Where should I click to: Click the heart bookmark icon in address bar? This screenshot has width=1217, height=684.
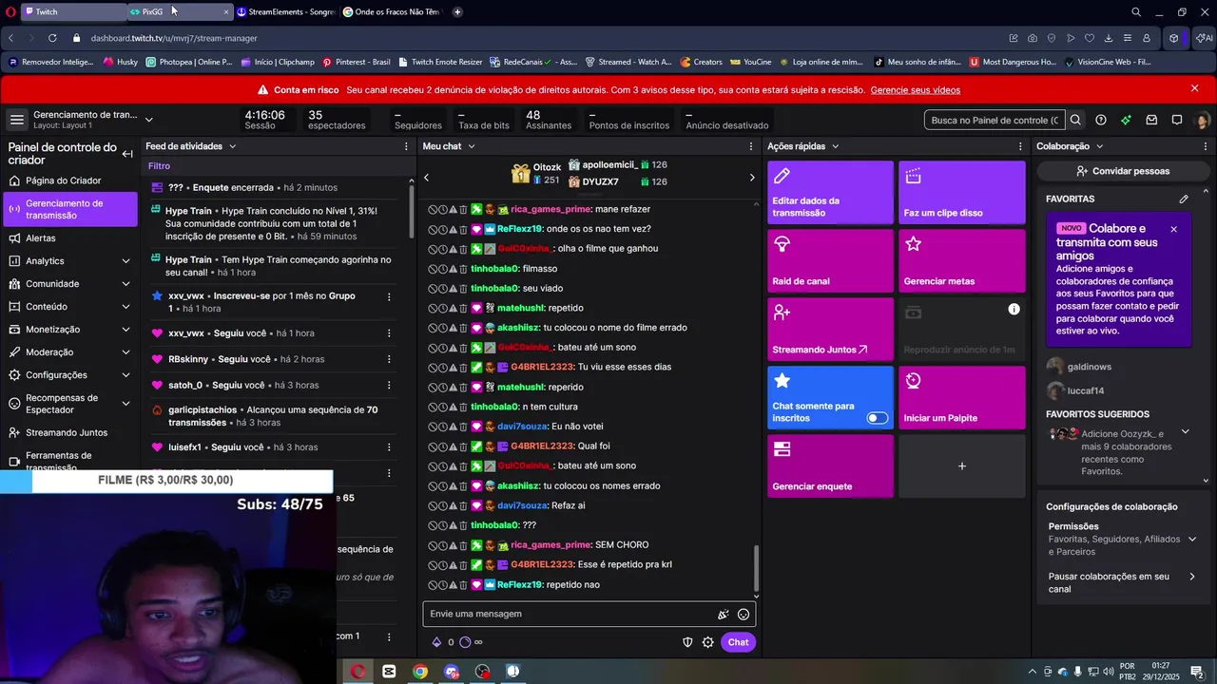tap(1090, 38)
